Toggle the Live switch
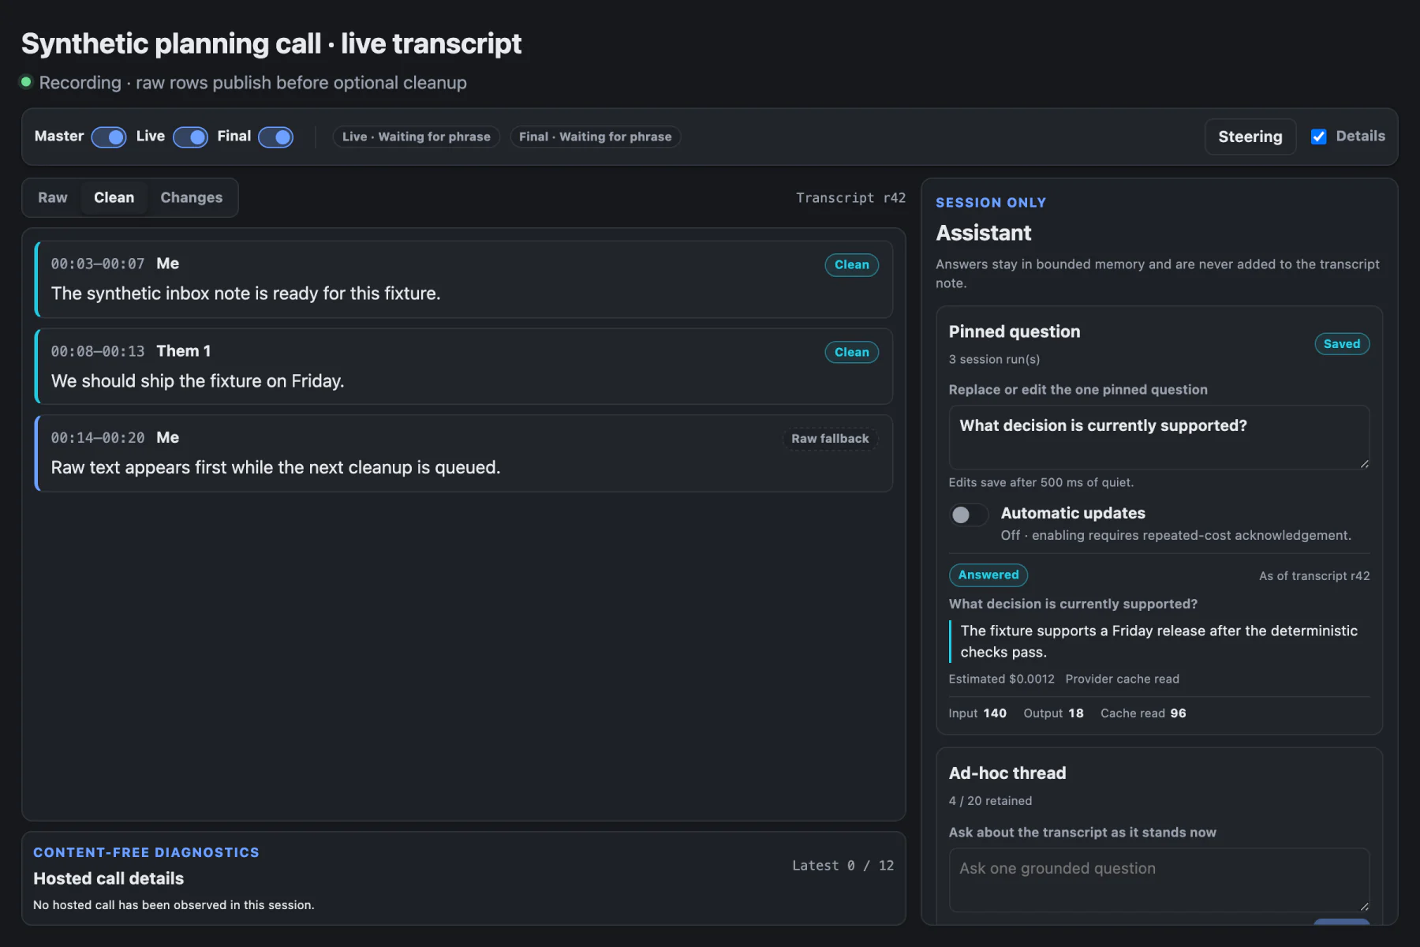 click(190, 137)
